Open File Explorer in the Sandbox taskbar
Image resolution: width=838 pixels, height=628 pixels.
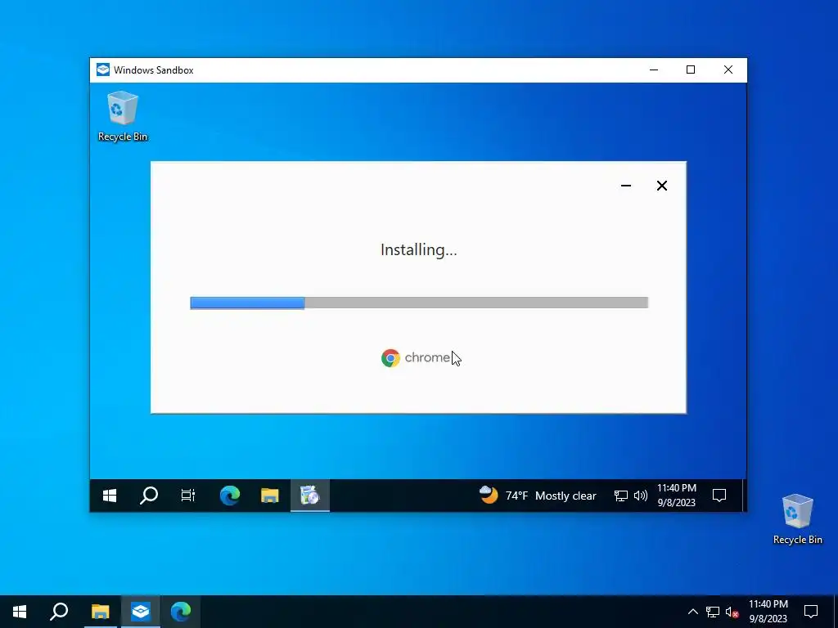[270, 496]
